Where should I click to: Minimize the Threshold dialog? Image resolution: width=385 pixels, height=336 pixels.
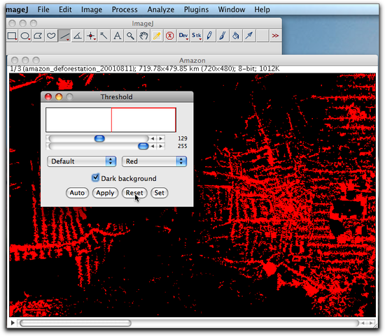[x=59, y=97]
